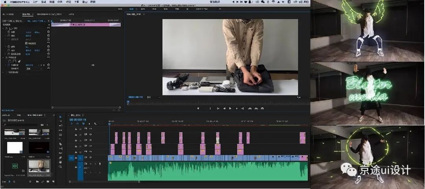Switch to the Effect Controls tab

point(27,14)
